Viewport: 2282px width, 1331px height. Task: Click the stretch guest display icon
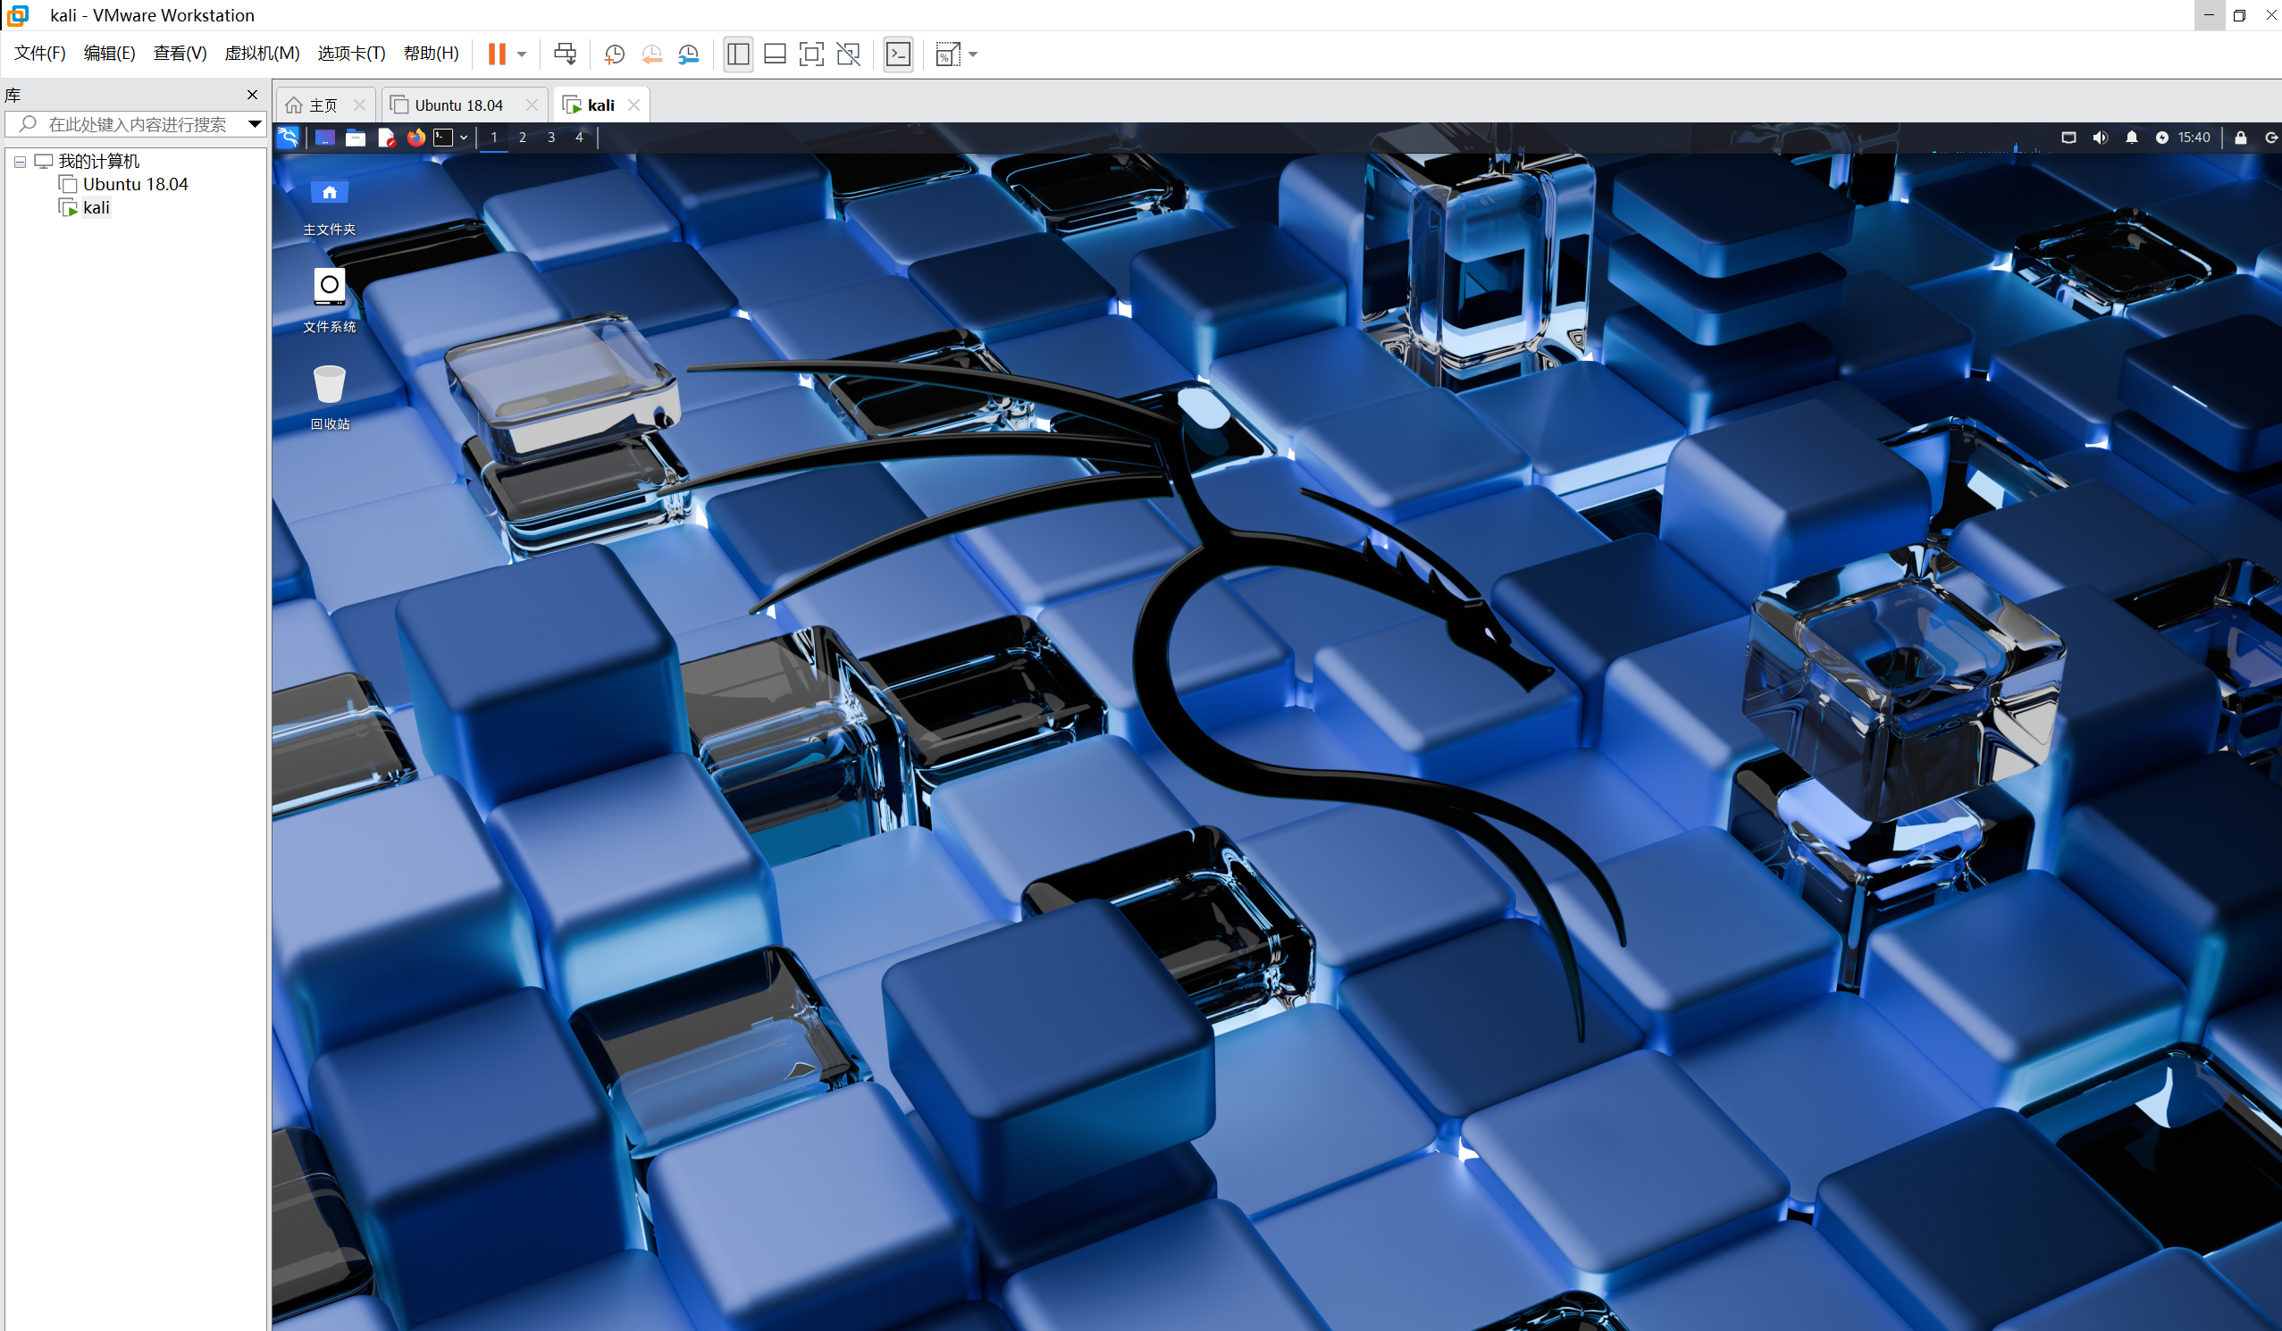click(x=947, y=54)
